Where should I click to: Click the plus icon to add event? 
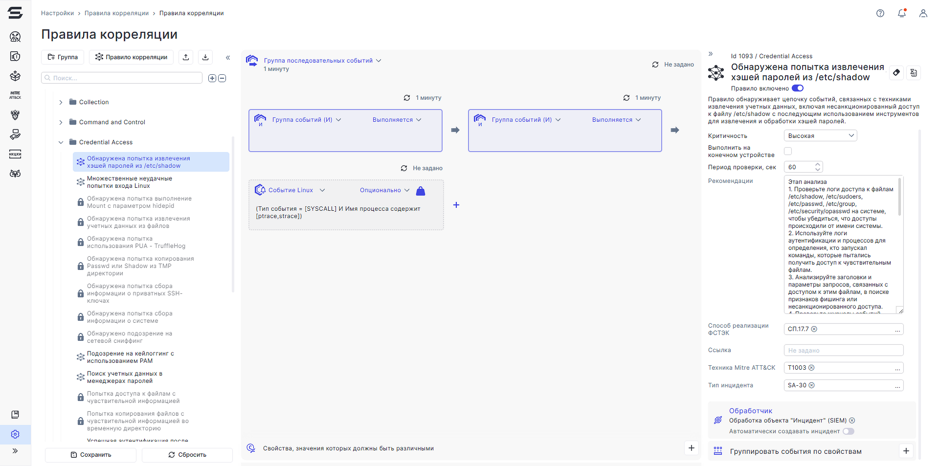(456, 205)
